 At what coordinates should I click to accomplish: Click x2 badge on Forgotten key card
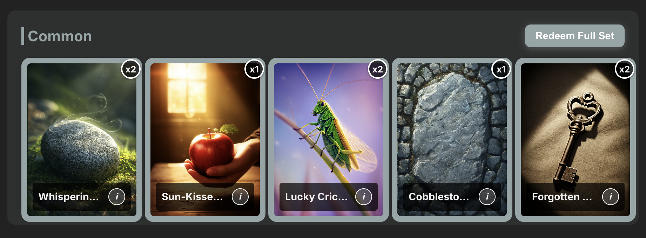(x=625, y=69)
